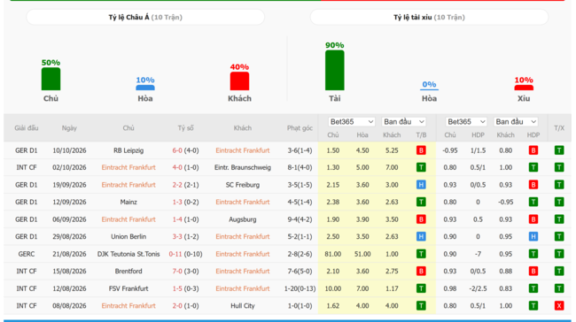Click team name Augsburg
Screen dimensions: 576x322
(x=243, y=219)
